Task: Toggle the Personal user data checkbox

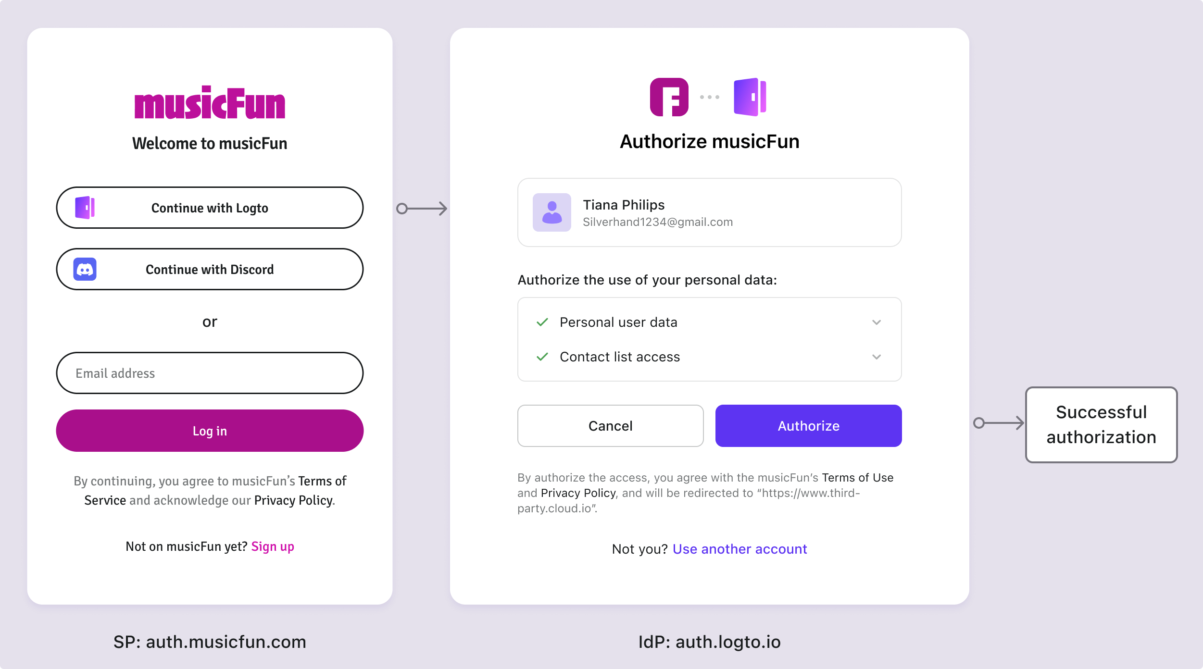Action: pyautogui.click(x=544, y=322)
